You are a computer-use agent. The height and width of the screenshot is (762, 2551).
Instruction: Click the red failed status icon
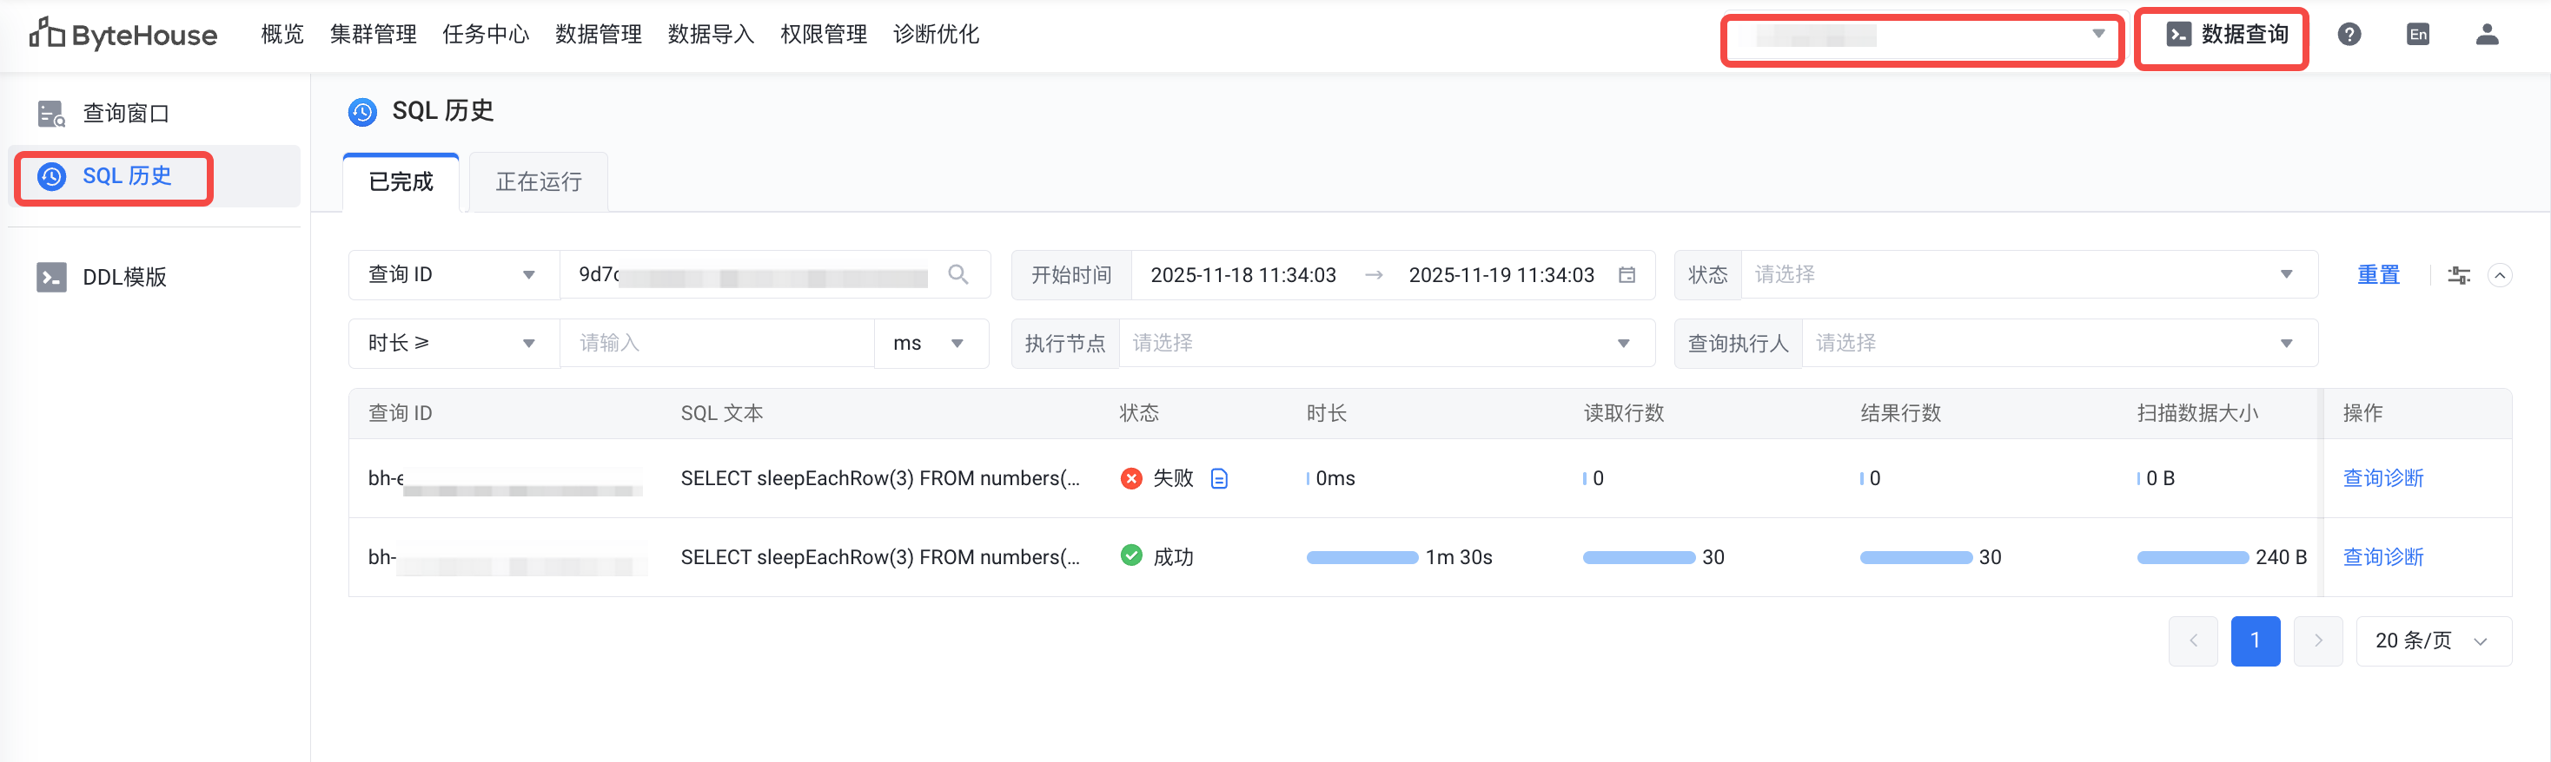[1131, 478]
